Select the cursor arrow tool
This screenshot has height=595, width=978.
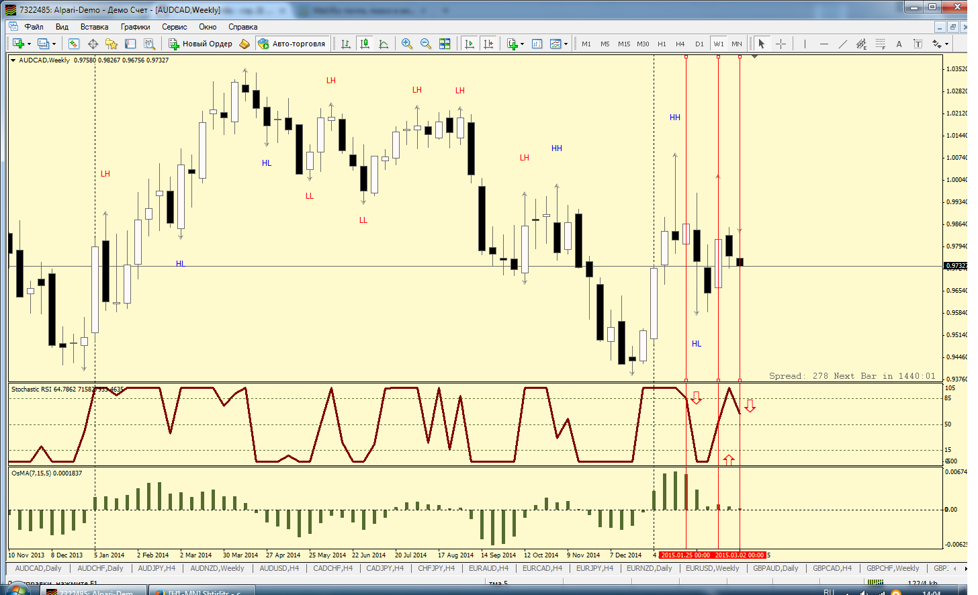(762, 44)
